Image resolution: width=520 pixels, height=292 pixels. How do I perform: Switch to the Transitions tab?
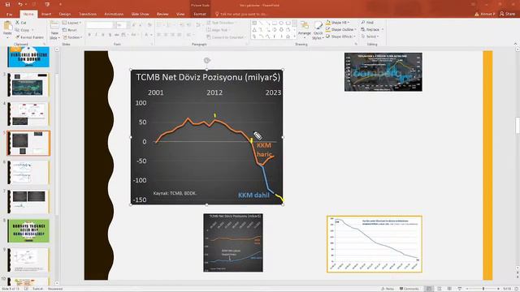tap(88, 14)
